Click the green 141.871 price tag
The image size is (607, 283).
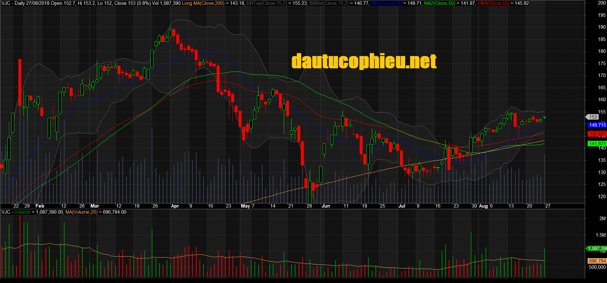click(x=597, y=144)
